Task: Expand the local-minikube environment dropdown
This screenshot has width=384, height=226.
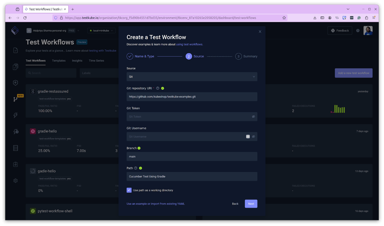Action: [101, 31]
